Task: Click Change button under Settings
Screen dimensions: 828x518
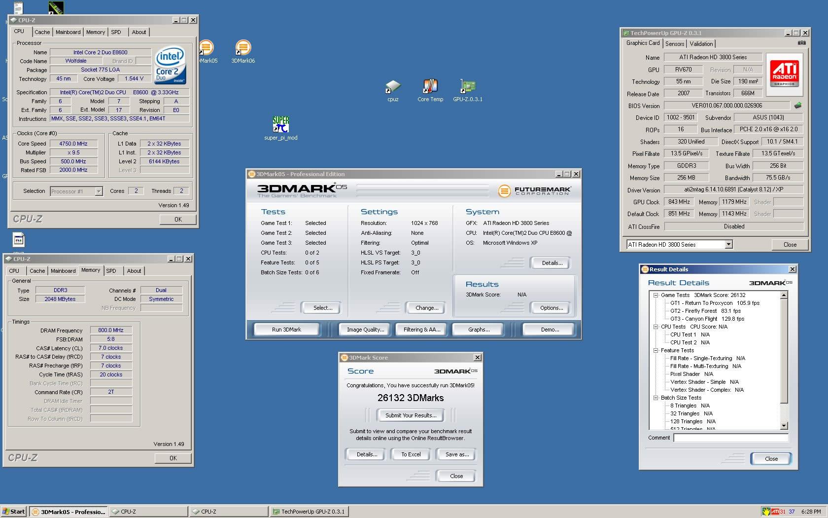Action: coord(427,308)
